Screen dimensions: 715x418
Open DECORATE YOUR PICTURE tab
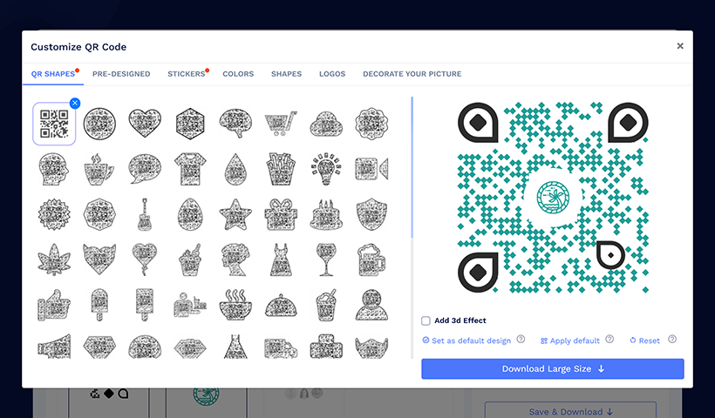(412, 74)
